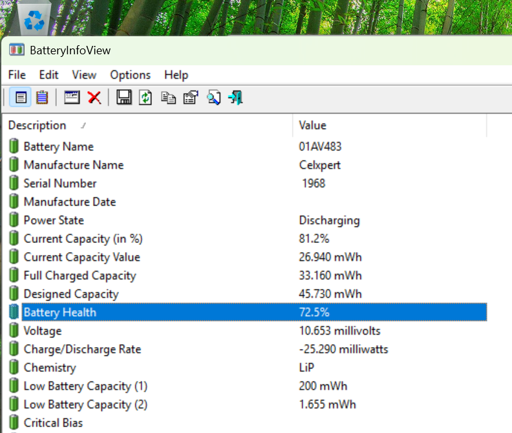Select the Low Battery Capacity (2) row

(x=248, y=405)
